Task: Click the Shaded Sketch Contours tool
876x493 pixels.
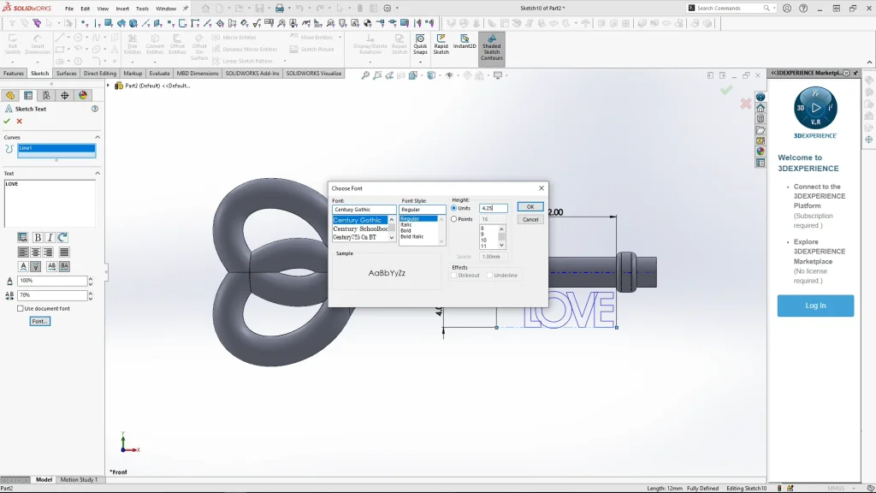Action: click(491, 48)
